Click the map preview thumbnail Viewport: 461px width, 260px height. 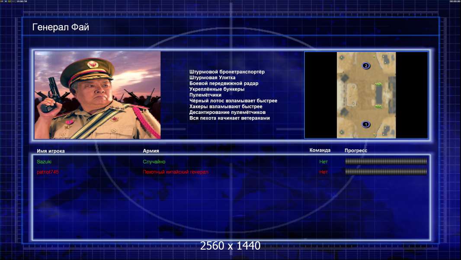[x=366, y=95]
